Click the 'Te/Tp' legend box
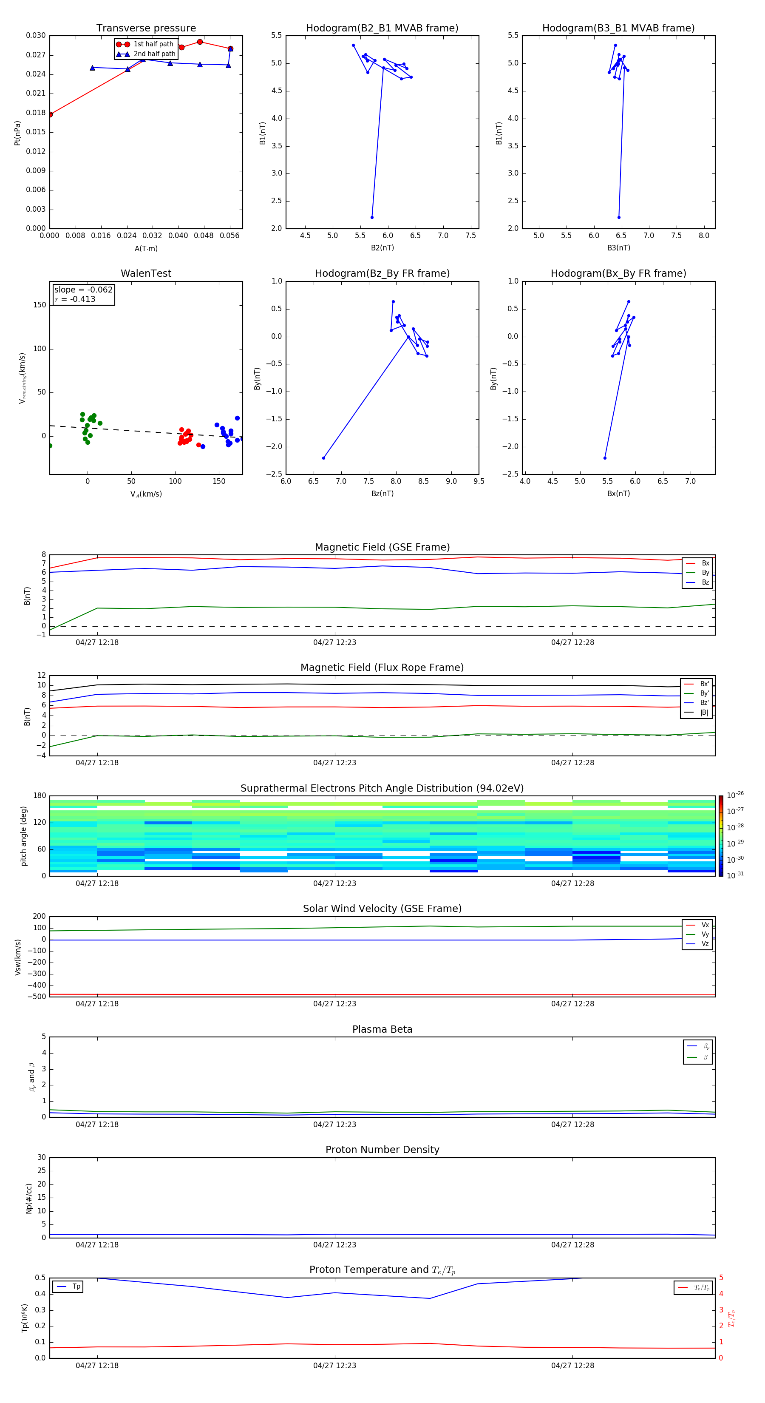Image resolution: width=765 pixels, height=1403 pixels. tap(694, 1287)
